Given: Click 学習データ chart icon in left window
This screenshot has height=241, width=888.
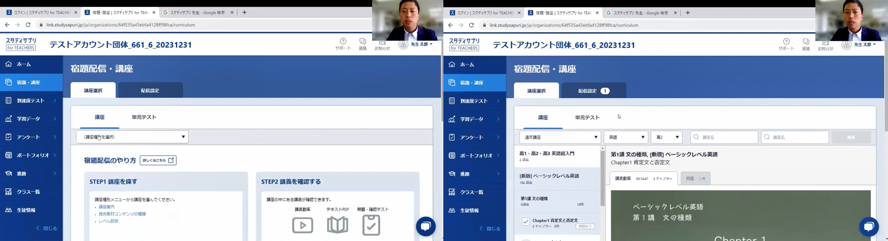Looking at the screenshot, I should coord(9,119).
